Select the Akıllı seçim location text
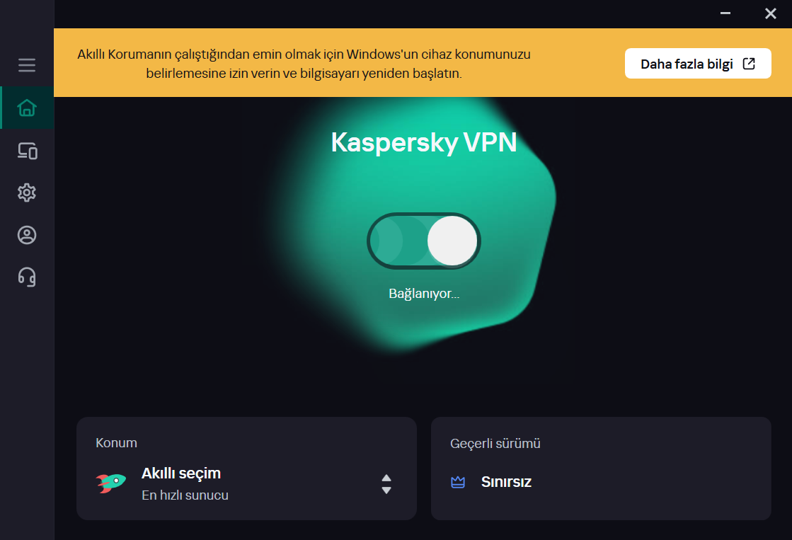The width and height of the screenshot is (792, 540). (181, 473)
